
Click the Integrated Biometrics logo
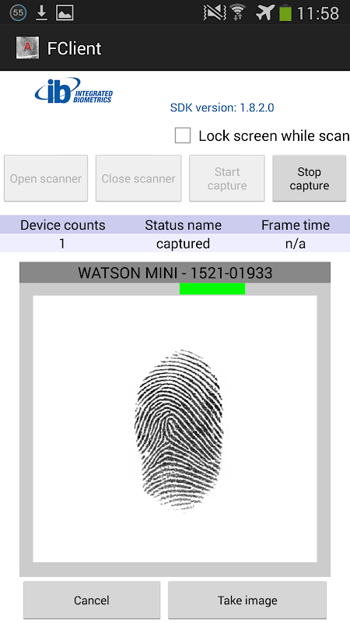(74, 91)
